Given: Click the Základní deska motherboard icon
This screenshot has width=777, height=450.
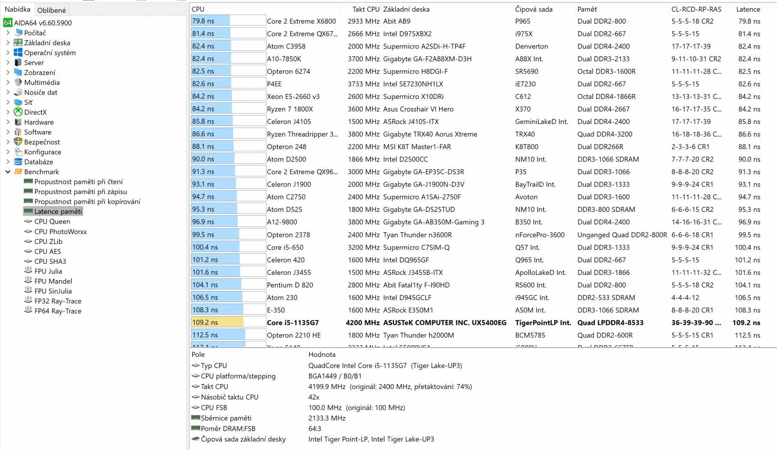Looking at the screenshot, I should 18,42.
